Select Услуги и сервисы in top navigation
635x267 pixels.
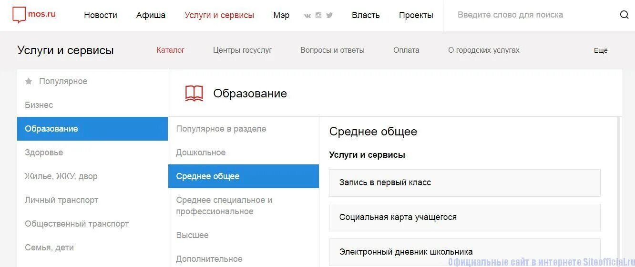[x=219, y=15]
